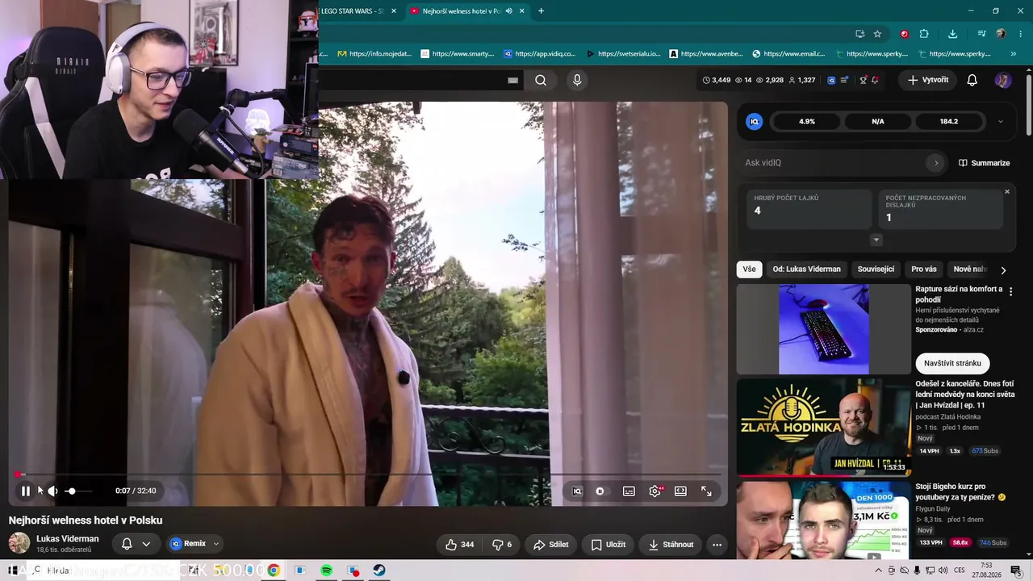Viewport: 1033px width, 581px height.
Task: Click the Summarize button
Action: click(x=985, y=163)
